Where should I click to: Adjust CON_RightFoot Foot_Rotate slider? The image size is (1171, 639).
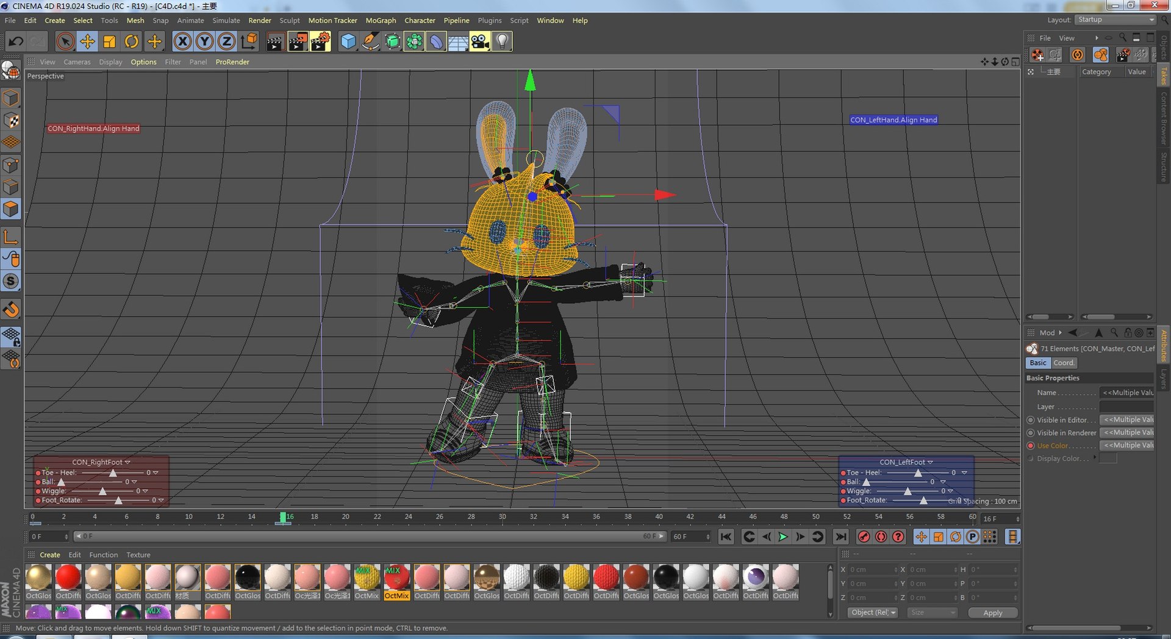click(118, 500)
